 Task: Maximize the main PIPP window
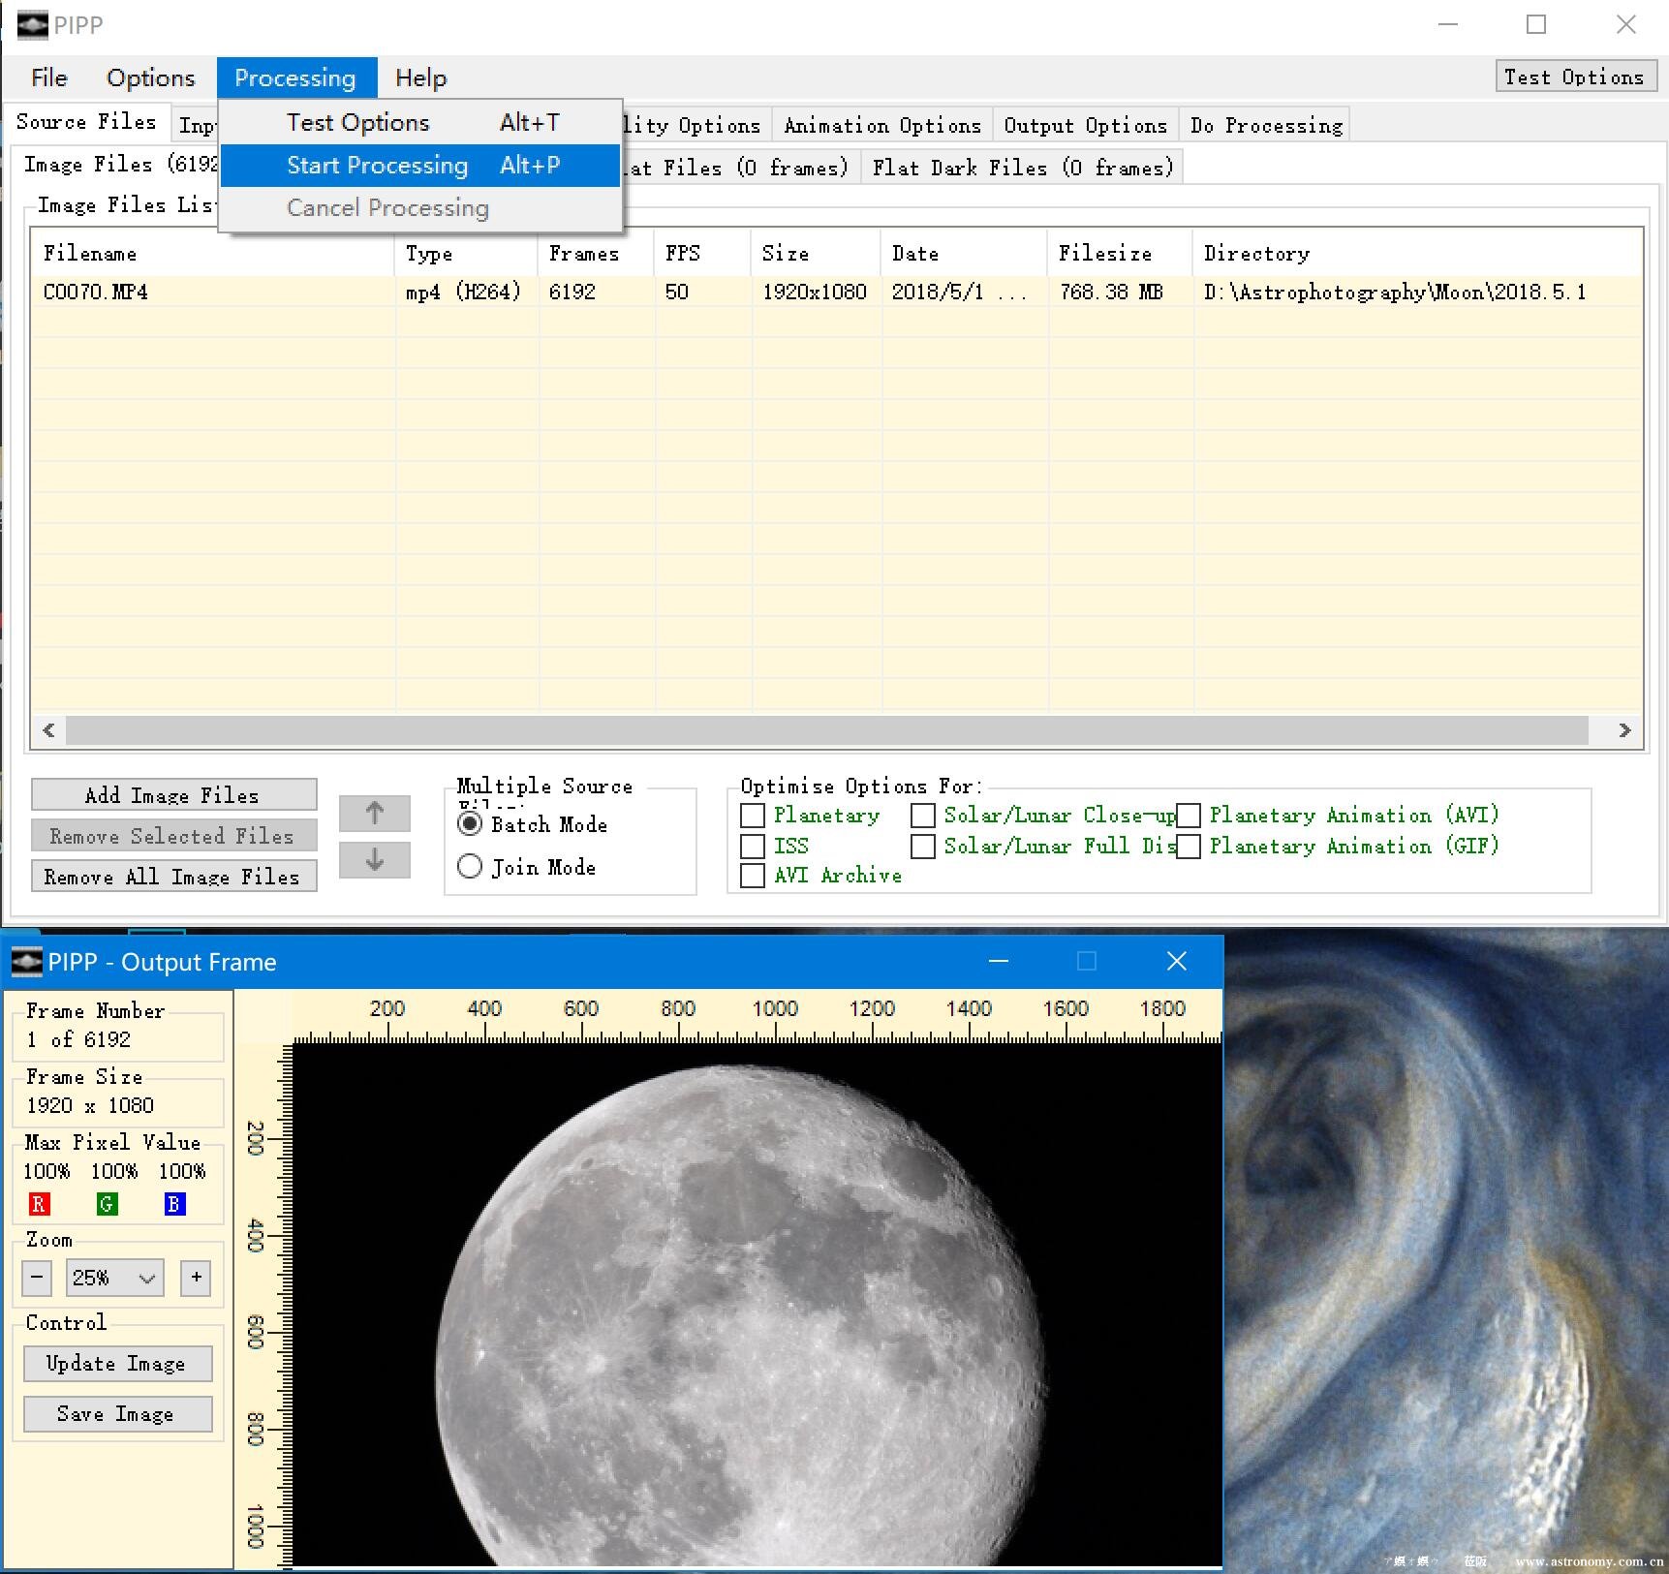point(1536,24)
